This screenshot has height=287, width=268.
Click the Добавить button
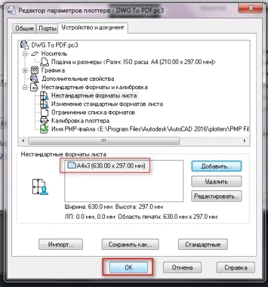coord(217,166)
